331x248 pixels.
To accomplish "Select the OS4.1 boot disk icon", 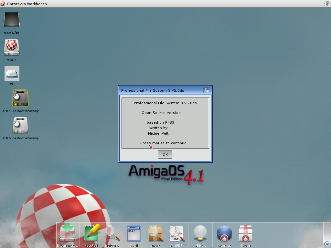I will click(x=12, y=47).
